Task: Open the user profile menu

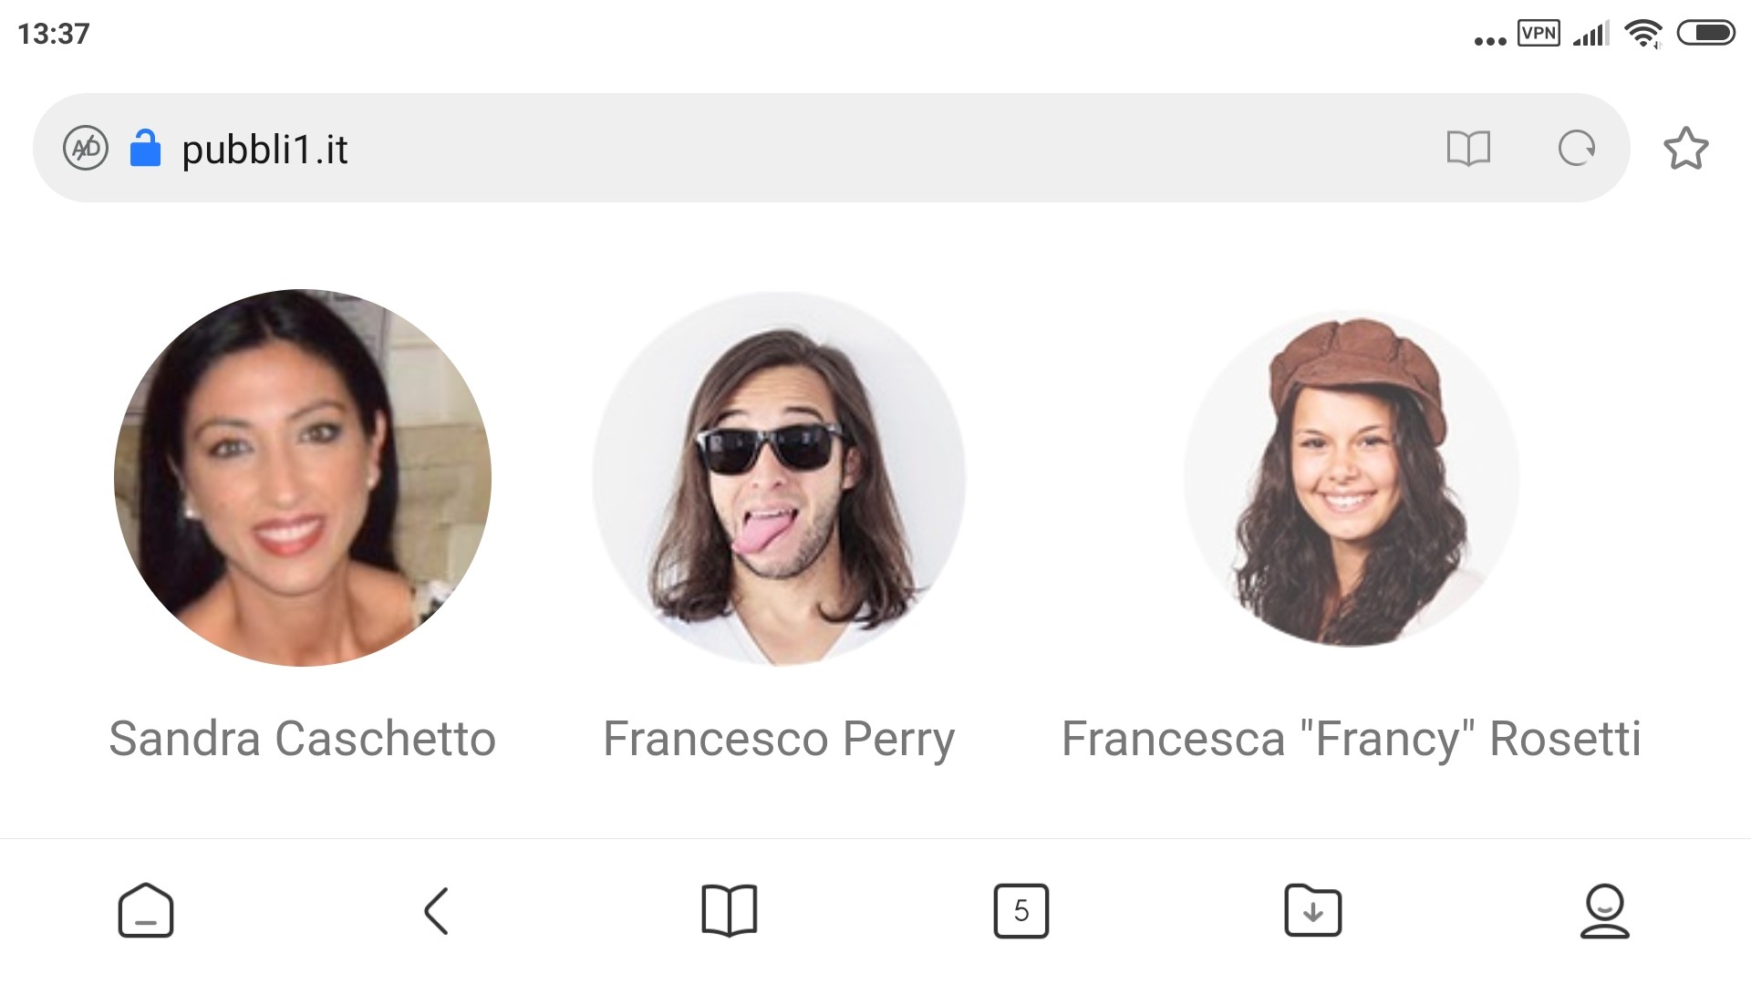Action: [1605, 910]
